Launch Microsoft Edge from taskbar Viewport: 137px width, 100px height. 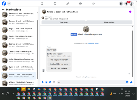pyautogui.click(x=18, y=89)
